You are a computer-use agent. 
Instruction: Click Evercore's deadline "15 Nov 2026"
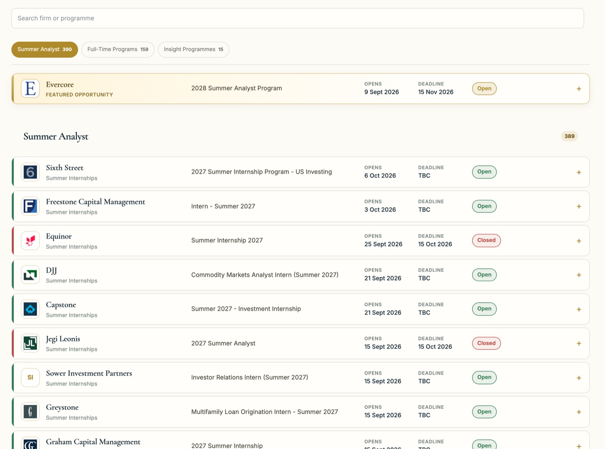tap(436, 92)
